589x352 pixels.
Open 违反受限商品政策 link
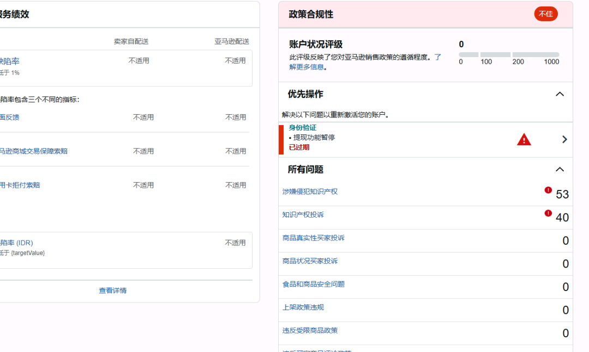(x=310, y=331)
